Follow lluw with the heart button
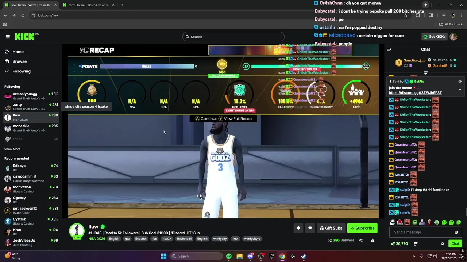This screenshot has height=262, width=467. pos(310,228)
